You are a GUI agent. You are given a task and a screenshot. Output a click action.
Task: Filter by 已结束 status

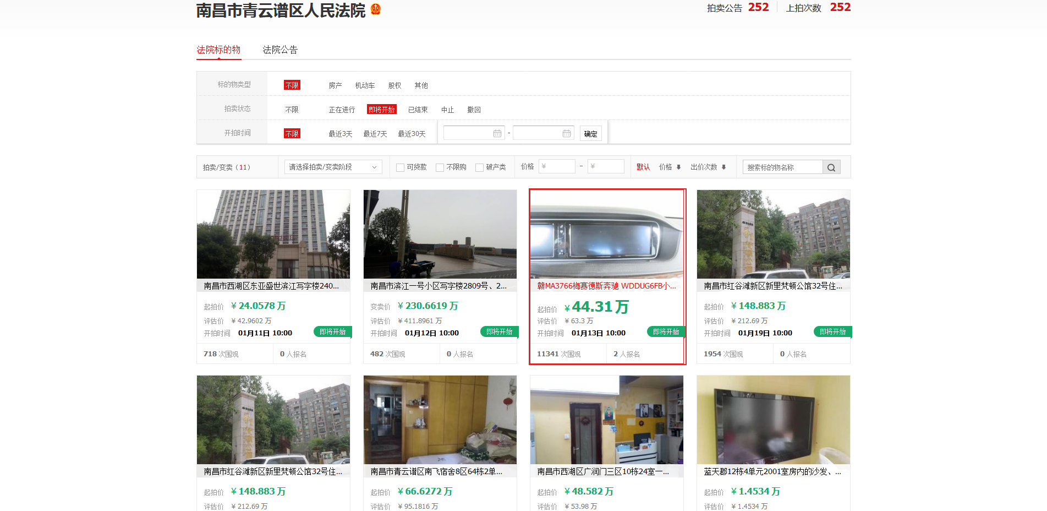coord(418,110)
